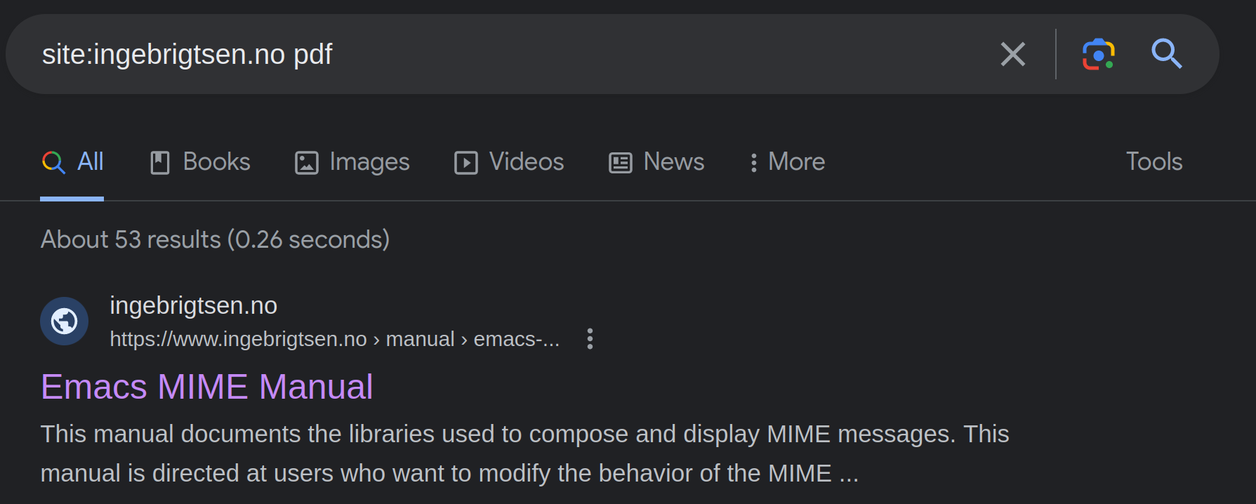Select the All results tab

[x=72, y=162]
